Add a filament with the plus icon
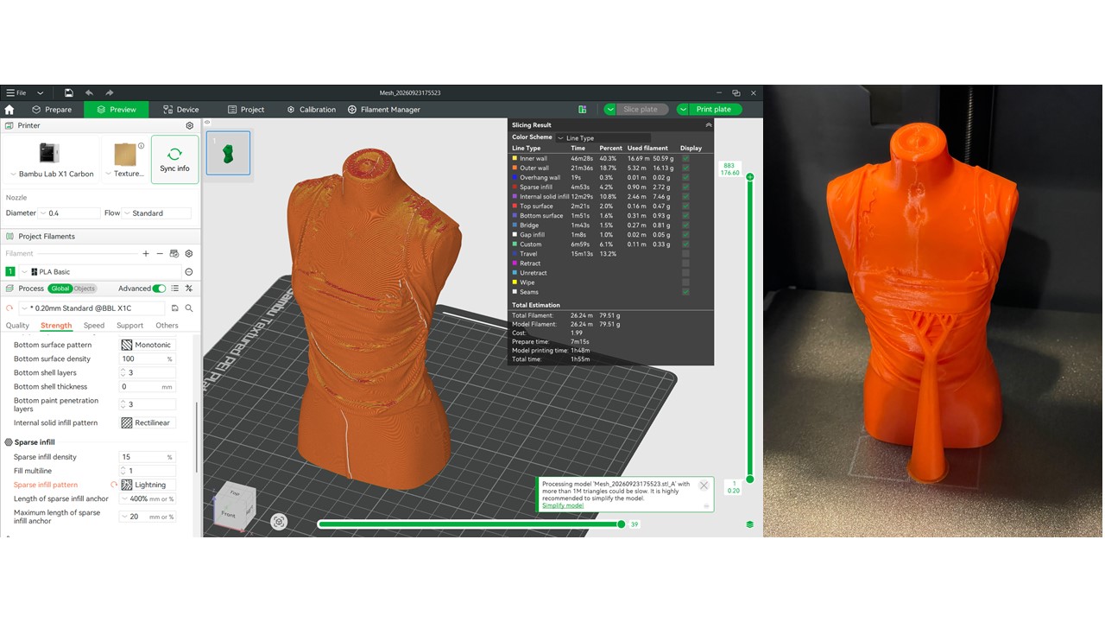Viewport: 1105px width, 622px height. [x=146, y=254]
